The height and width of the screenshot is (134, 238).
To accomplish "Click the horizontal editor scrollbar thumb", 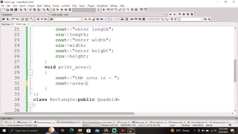I will pyautogui.click(x=69, y=114).
